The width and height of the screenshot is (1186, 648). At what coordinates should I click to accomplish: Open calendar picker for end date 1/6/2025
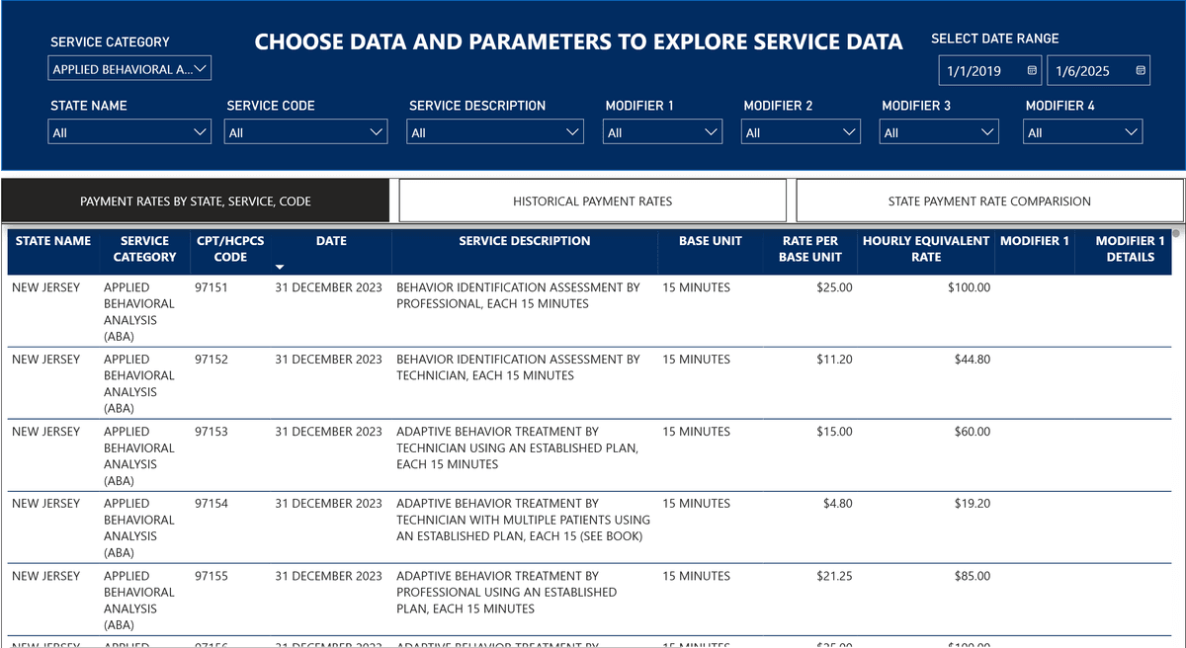coord(1141,71)
